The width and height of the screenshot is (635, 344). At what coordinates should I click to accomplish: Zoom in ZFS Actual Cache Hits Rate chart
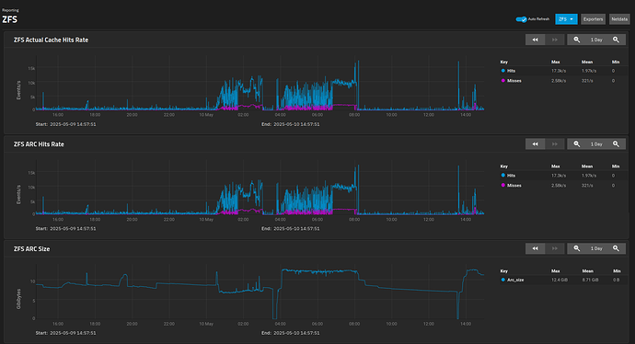(x=616, y=40)
